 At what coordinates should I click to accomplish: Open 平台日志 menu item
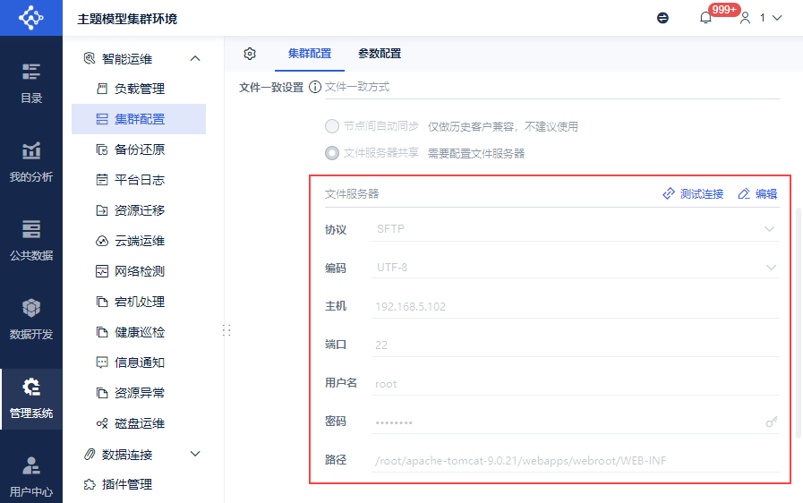tap(139, 180)
